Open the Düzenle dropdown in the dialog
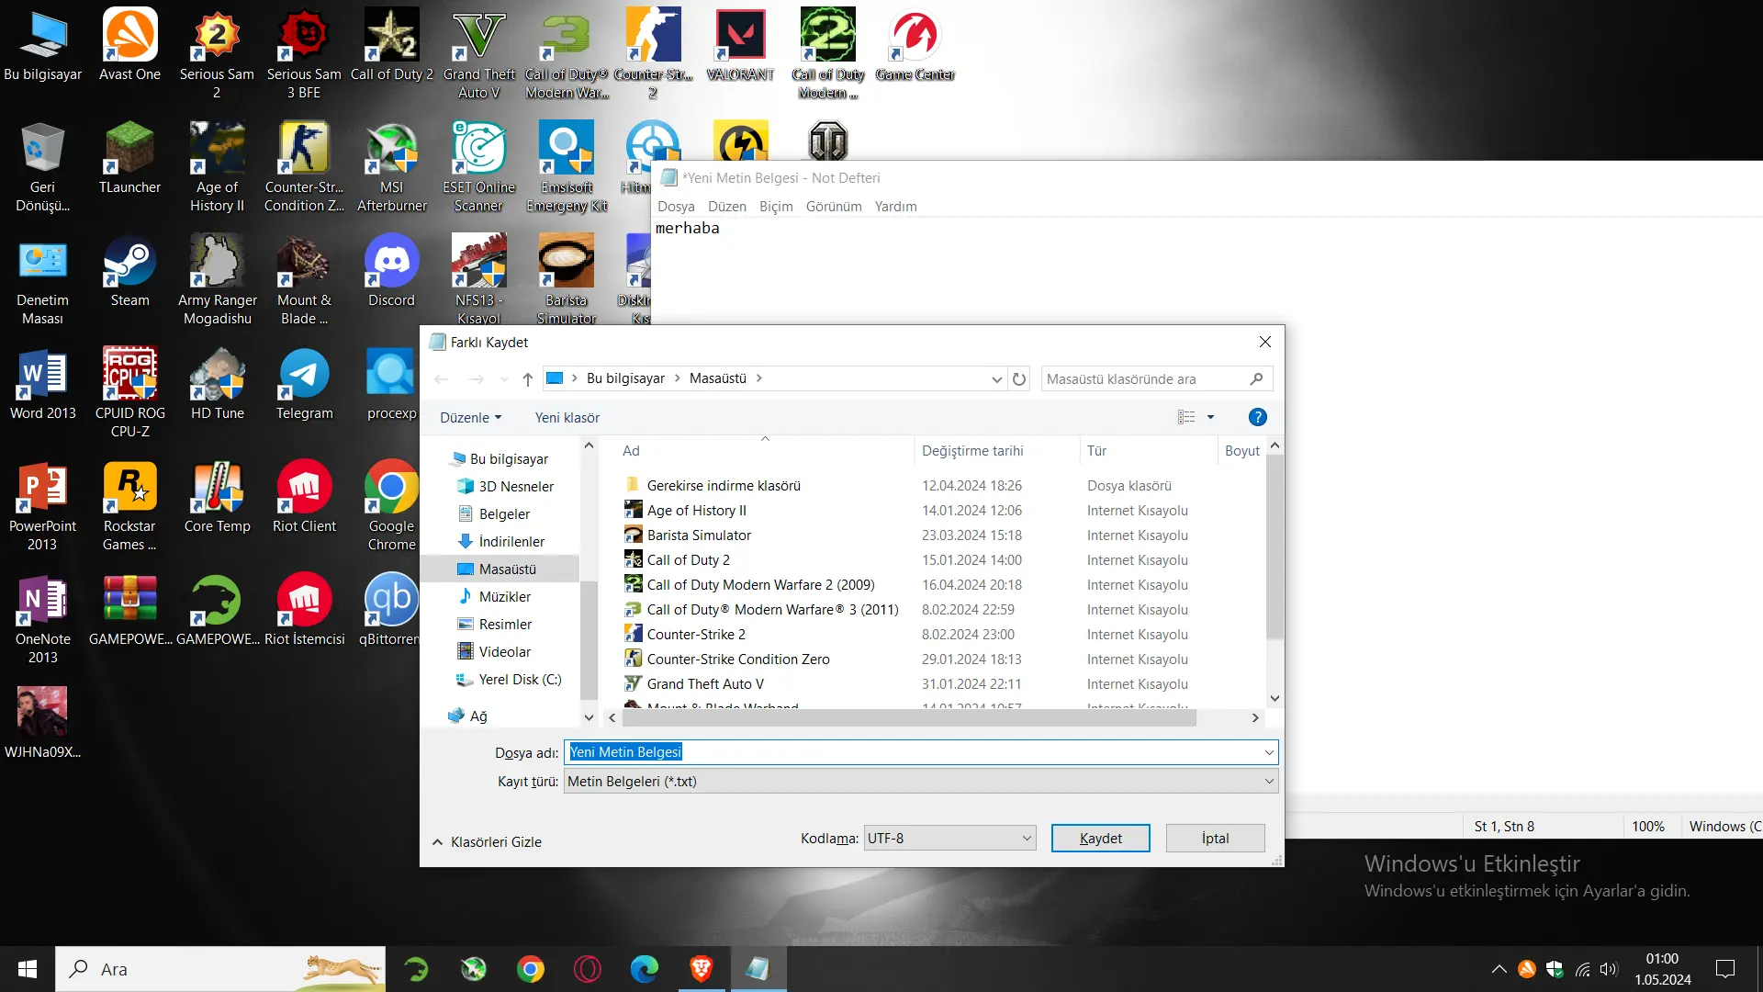This screenshot has width=1763, height=992. click(470, 417)
